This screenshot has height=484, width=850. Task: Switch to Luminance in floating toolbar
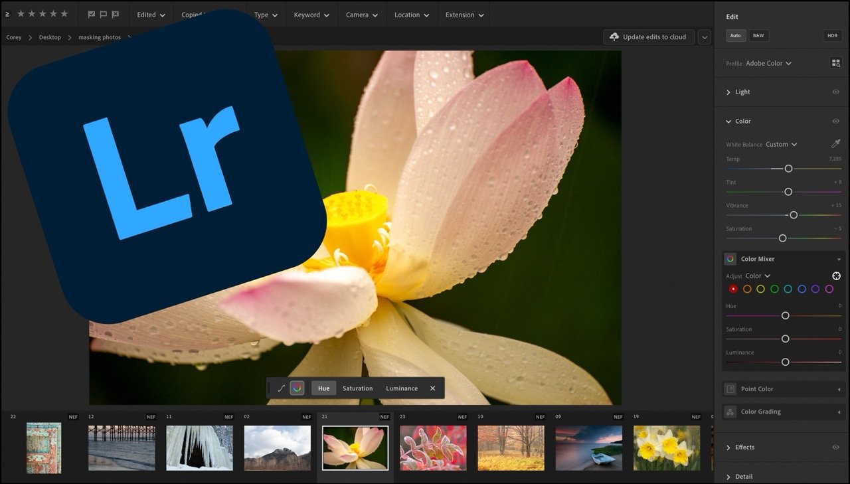point(402,388)
